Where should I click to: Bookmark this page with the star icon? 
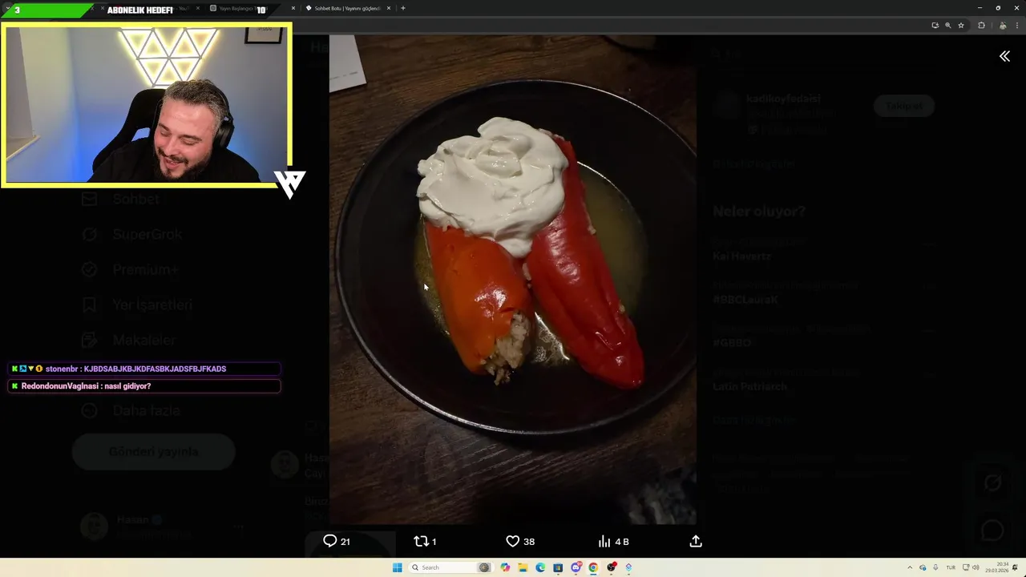(x=961, y=26)
